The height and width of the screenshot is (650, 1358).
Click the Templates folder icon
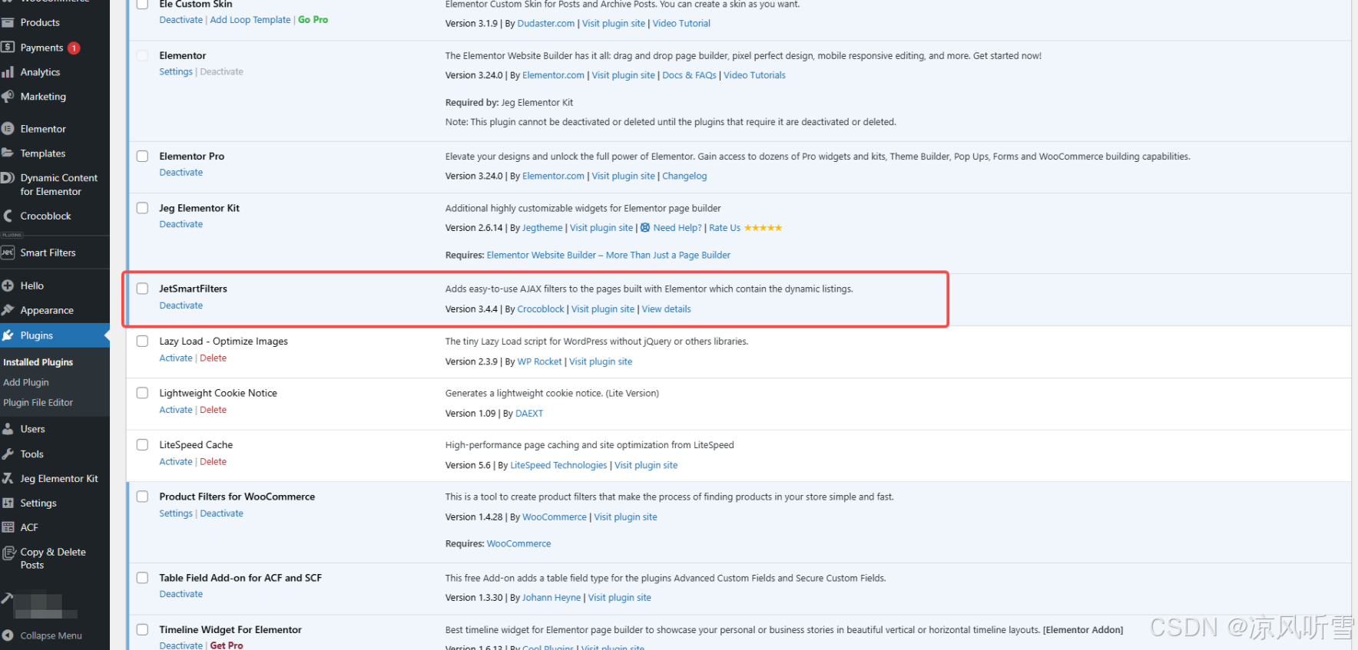point(8,153)
